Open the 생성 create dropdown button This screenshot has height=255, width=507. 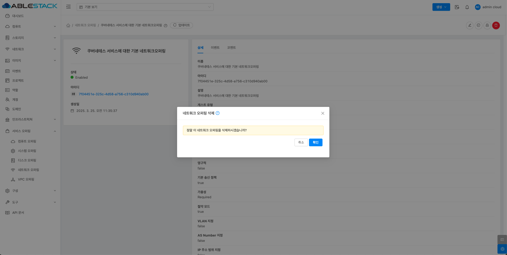441,7
